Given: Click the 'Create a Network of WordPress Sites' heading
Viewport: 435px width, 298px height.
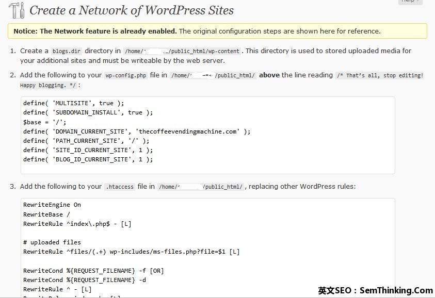Looking at the screenshot, I should click(132, 10).
